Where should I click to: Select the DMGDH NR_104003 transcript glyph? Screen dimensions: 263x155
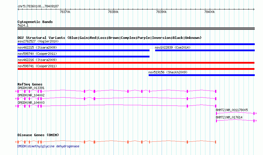point(116,106)
